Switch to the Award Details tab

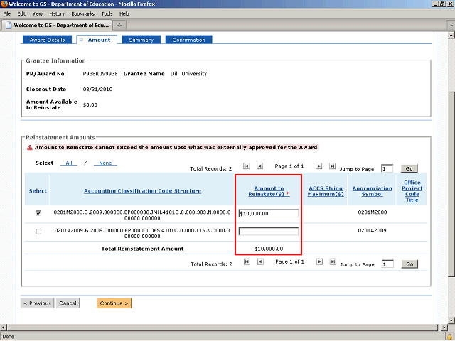click(47, 40)
